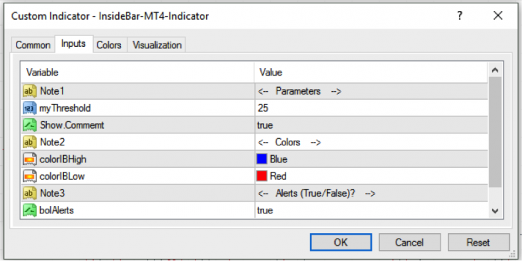Click the integer icon beside myThreshold

(x=30, y=108)
